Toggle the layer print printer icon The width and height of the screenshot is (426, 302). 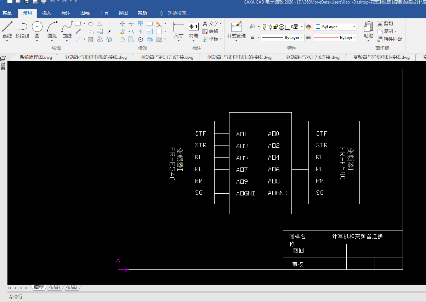tap(282, 27)
